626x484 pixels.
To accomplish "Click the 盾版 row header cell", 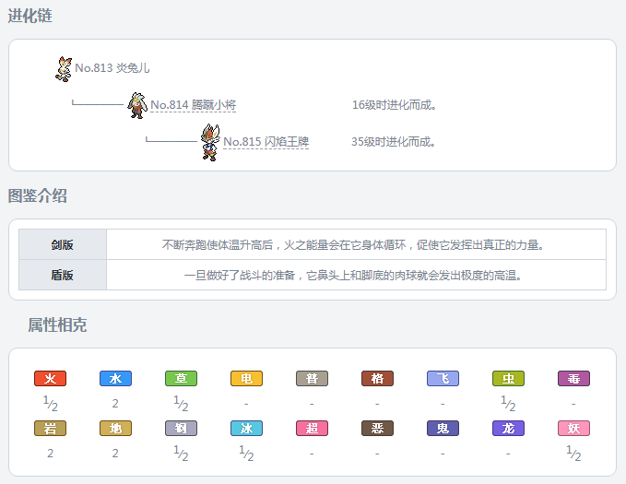I will tap(63, 275).
